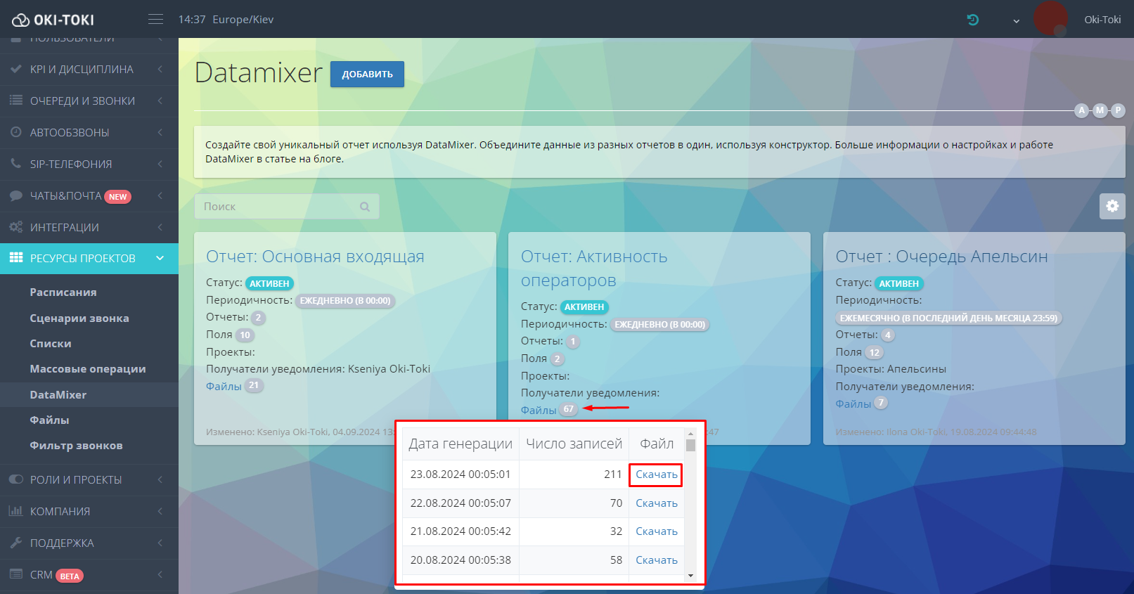Expand the header dropdown chevron
This screenshot has width=1134, height=594.
pyautogui.click(x=1016, y=20)
